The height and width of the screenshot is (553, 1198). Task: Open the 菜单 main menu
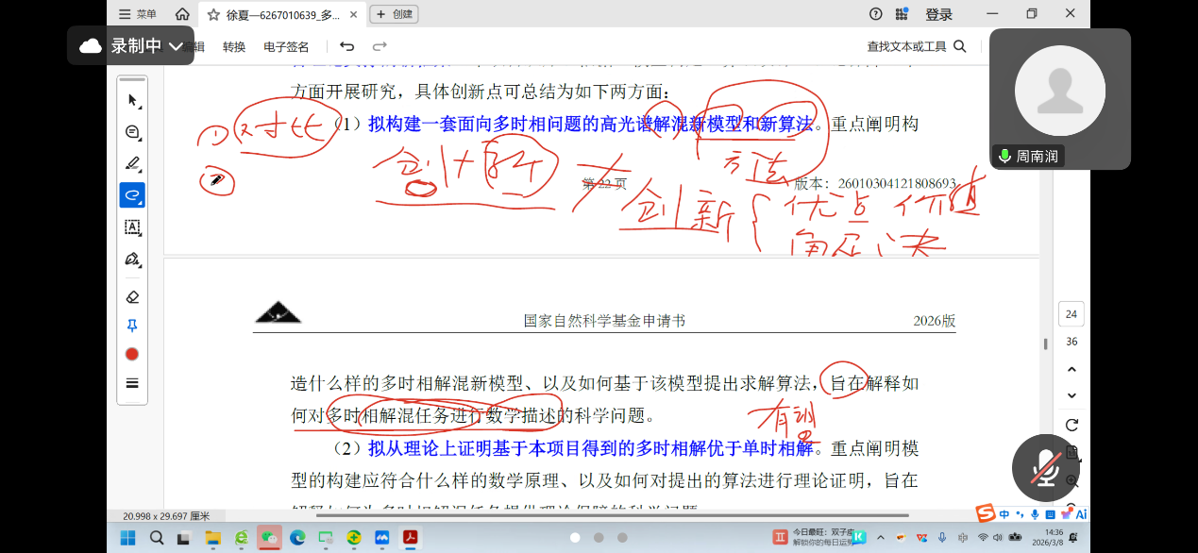click(137, 14)
